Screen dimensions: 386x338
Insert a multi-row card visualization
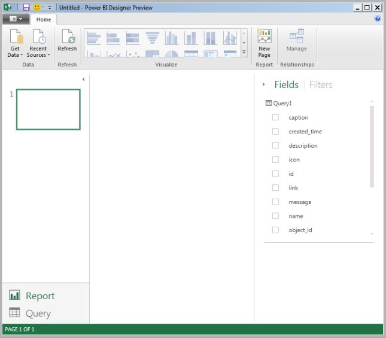pos(211,54)
